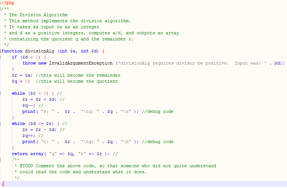Click comment line "could read the code and understand"
Viewport: 287px width, 188px height.
pyautogui.click(x=65, y=172)
